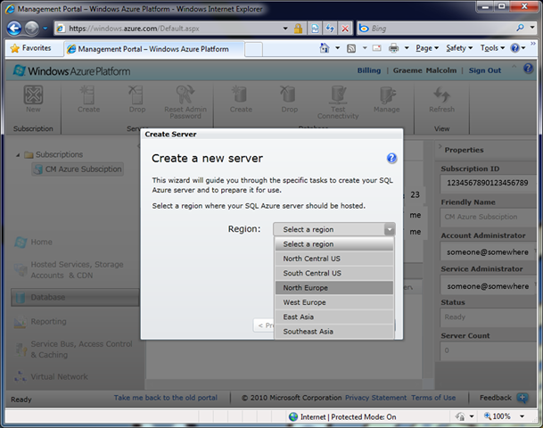Open wizard help blue question icon
543x428 pixels.
[391, 158]
